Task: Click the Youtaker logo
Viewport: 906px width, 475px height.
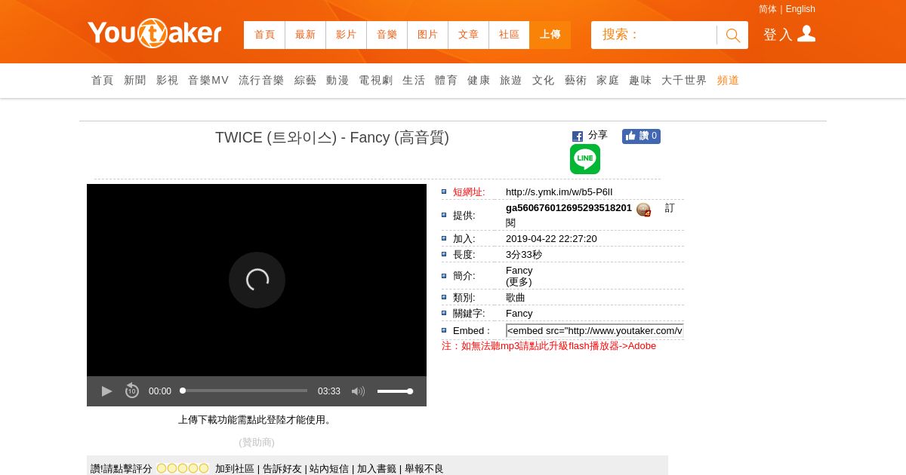Action: click(x=154, y=33)
